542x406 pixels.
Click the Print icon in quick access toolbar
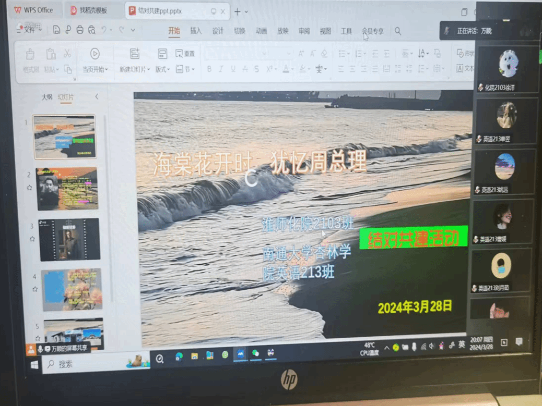[80, 30]
